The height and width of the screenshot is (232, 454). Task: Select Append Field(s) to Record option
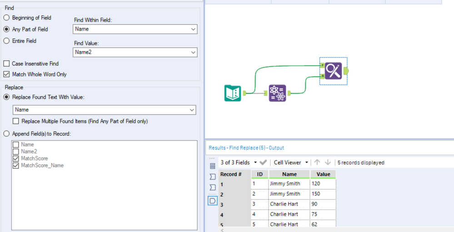click(x=6, y=134)
